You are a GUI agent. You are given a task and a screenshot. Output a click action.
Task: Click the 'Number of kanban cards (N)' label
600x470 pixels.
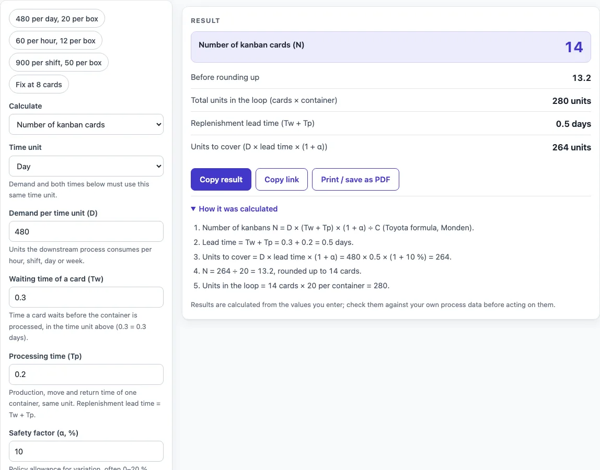[x=251, y=45]
